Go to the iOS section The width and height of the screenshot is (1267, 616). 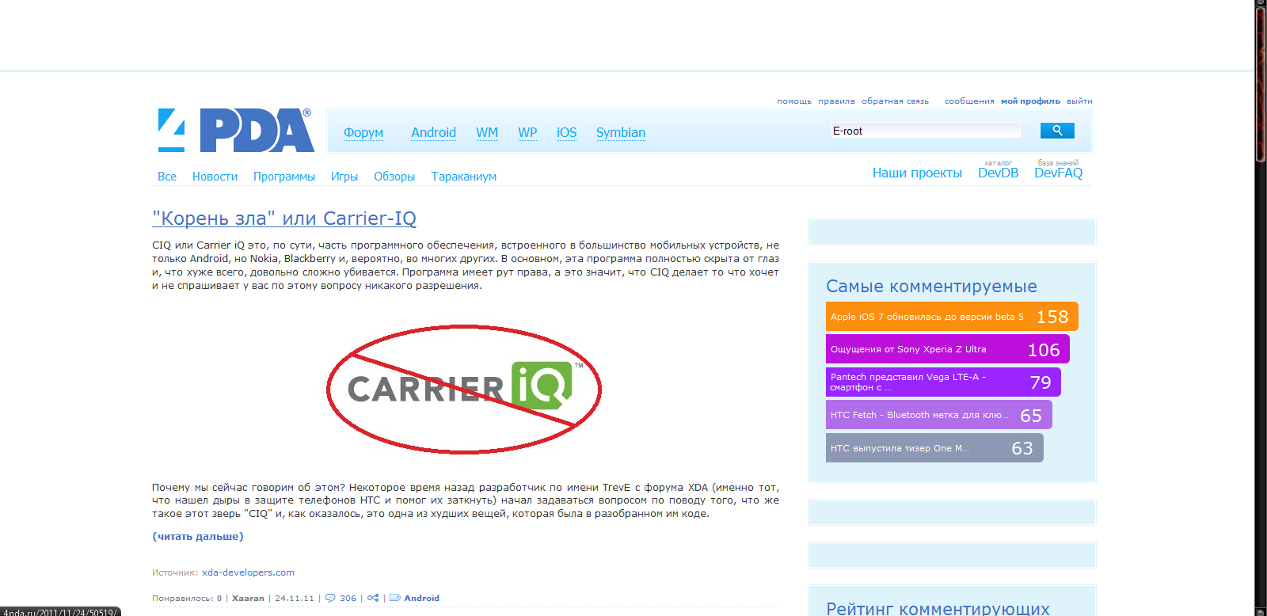pyautogui.click(x=566, y=132)
